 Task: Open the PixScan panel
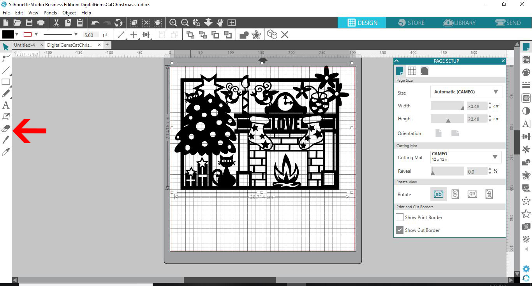coord(526,60)
